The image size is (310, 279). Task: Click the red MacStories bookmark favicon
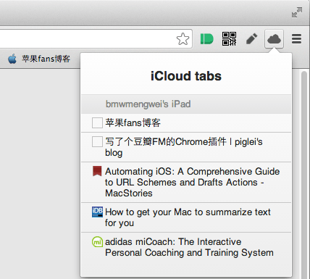pos(97,171)
